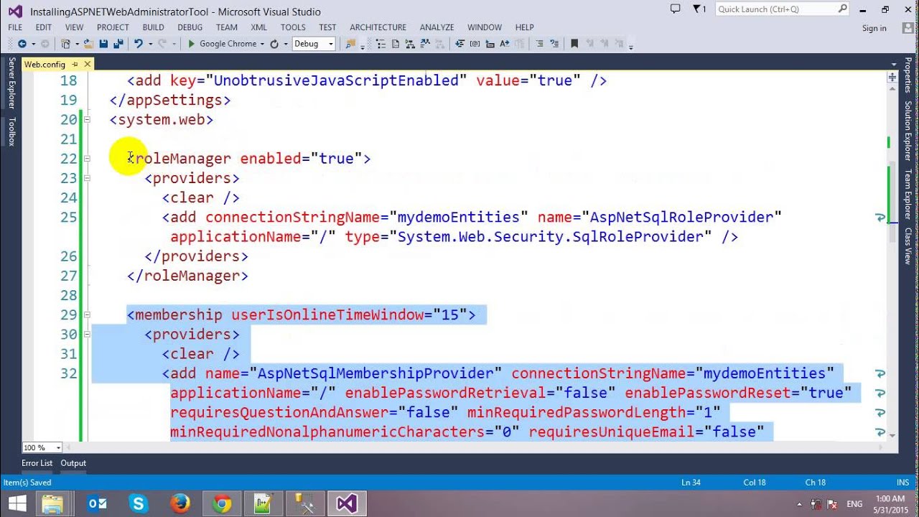Undo the last edit with Undo icon
This screenshot has height=517, width=919.
click(139, 44)
